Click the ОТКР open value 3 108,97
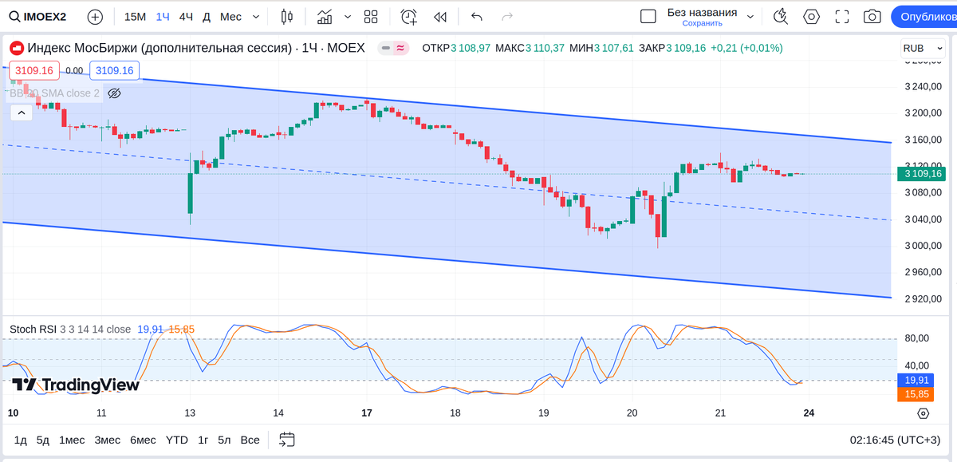This screenshot has width=957, height=462. pyautogui.click(x=470, y=48)
